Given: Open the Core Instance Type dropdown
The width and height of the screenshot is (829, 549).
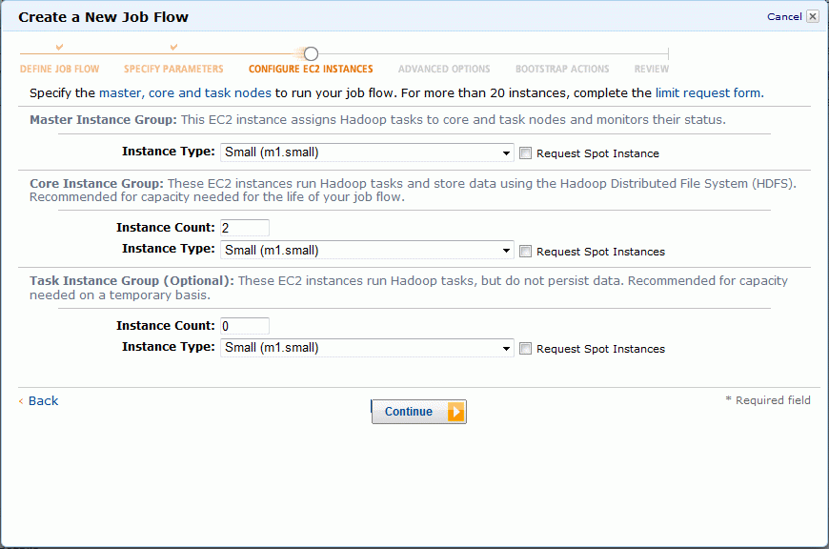Looking at the screenshot, I should (x=367, y=250).
